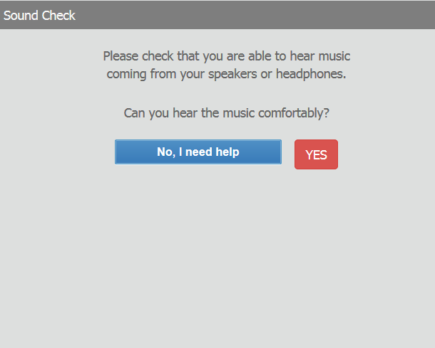
Task: Click the empty right side of the header bar
Action: click(x=285, y=15)
